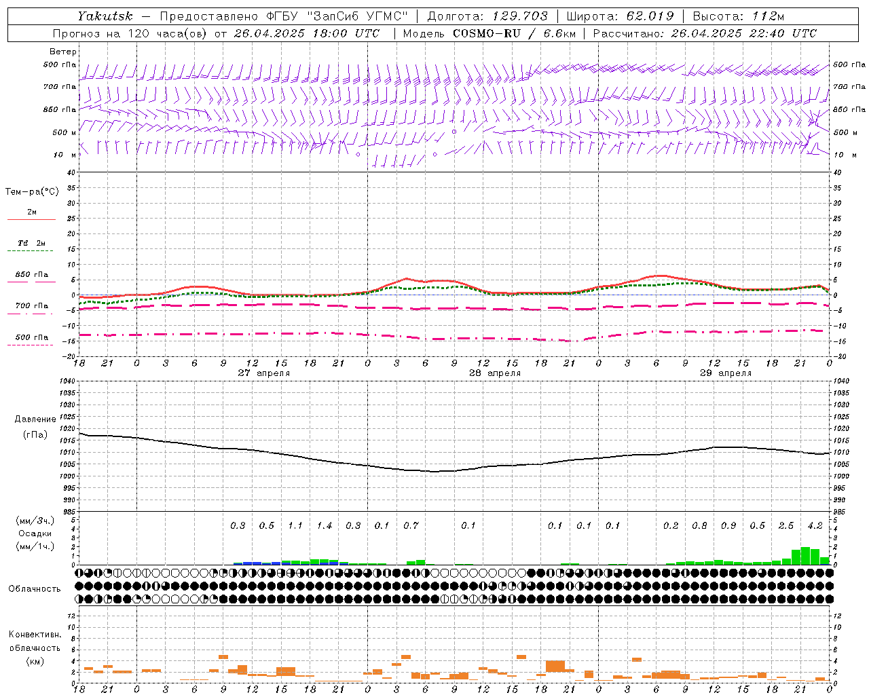Select the 'Широта: 62.019' latitude value
The width and height of the screenshot is (869, 695).
pyautogui.click(x=620, y=16)
